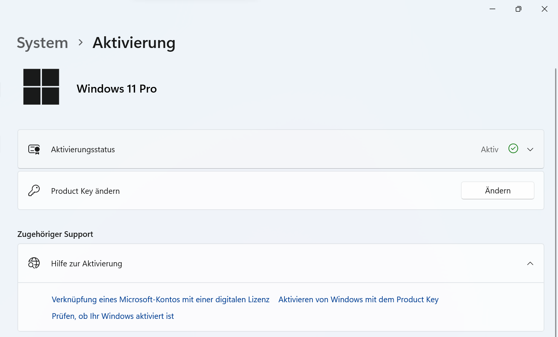Click the Ändern button
This screenshot has height=337, width=558.
[498, 190]
